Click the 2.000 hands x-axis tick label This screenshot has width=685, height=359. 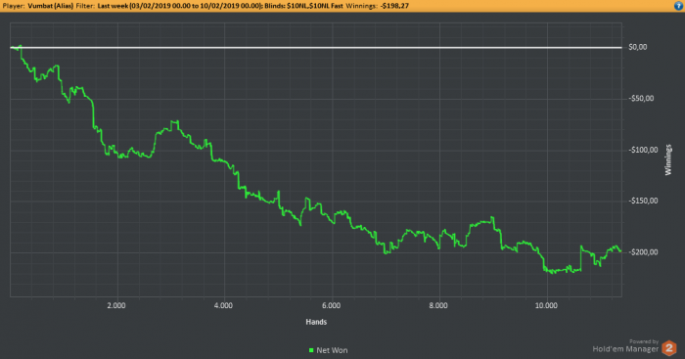click(x=116, y=306)
